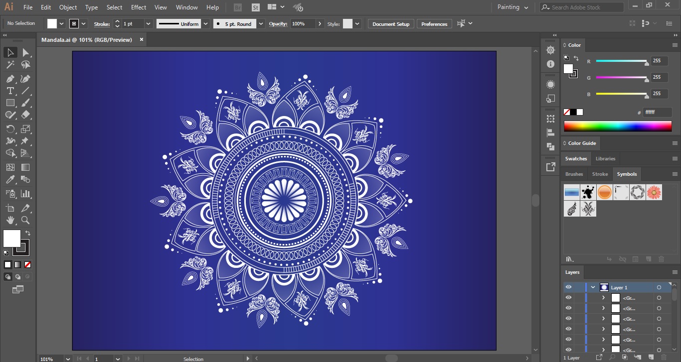Select the Pen tool
The width and height of the screenshot is (681, 362).
(9, 78)
